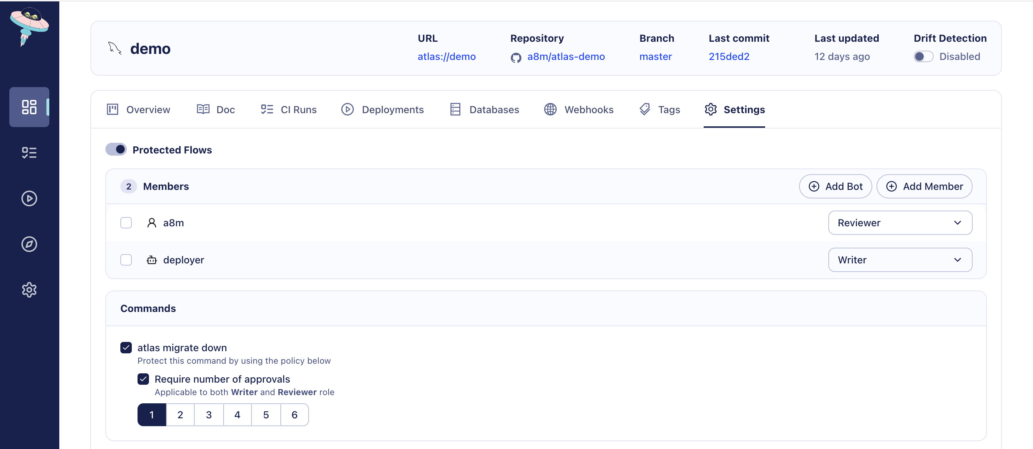Select the Settings tab label
This screenshot has width=1033, height=449.
click(744, 109)
